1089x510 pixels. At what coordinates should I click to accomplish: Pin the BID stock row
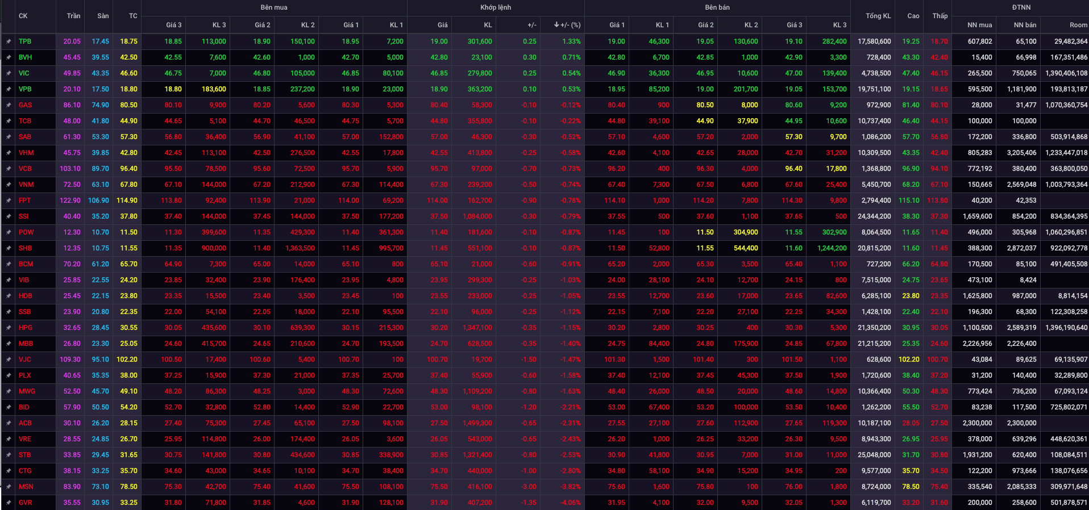(9, 407)
